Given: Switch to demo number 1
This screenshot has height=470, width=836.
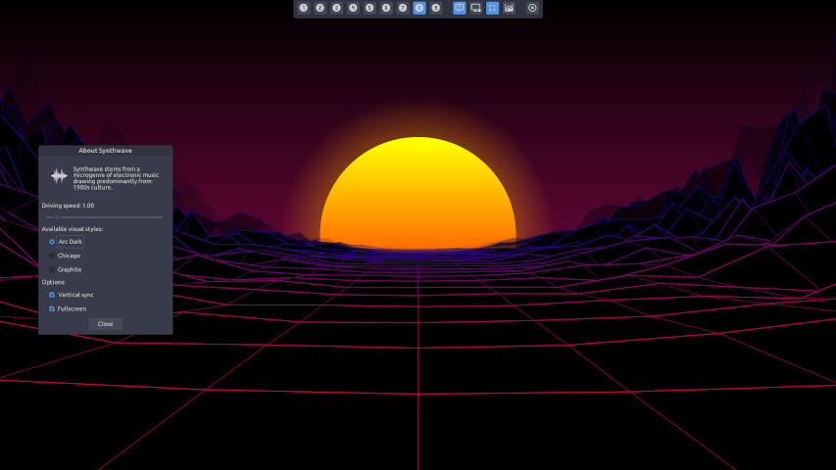Looking at the screenshot, I should (x=304, y=8).
